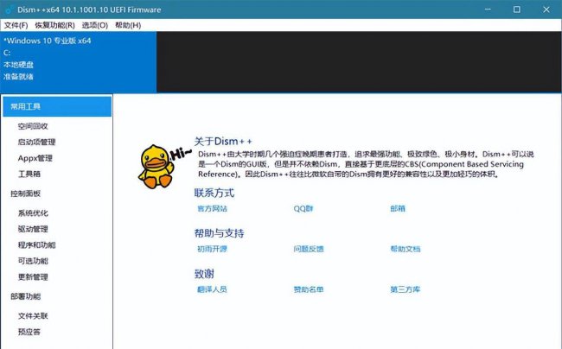Click the 第三方库 link
The height and width of the screenshot is (349, 562).
click(x=406, y=289)
